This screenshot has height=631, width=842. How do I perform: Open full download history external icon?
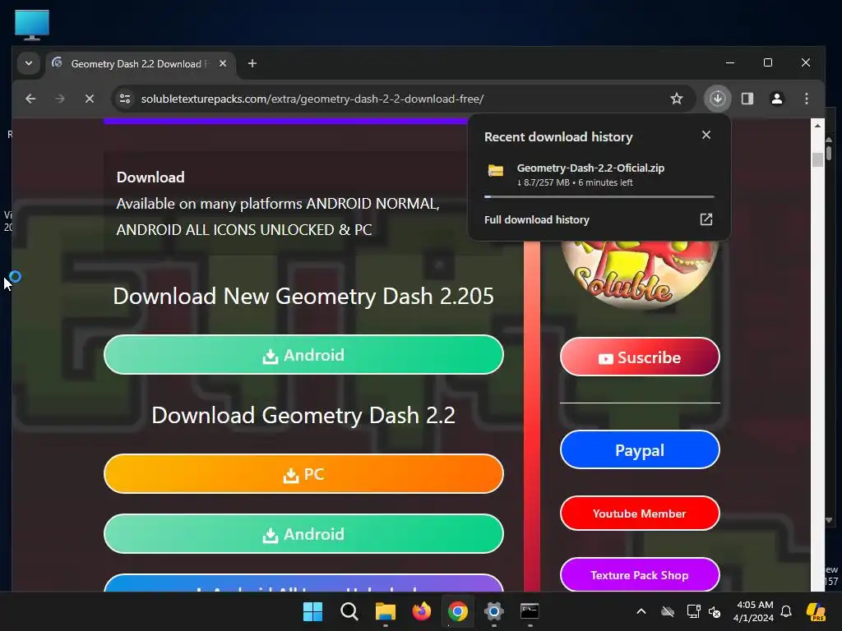pyautogui.click(x=706, y=219)
